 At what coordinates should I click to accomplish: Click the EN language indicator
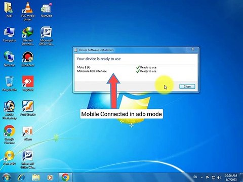click(195, 177)
